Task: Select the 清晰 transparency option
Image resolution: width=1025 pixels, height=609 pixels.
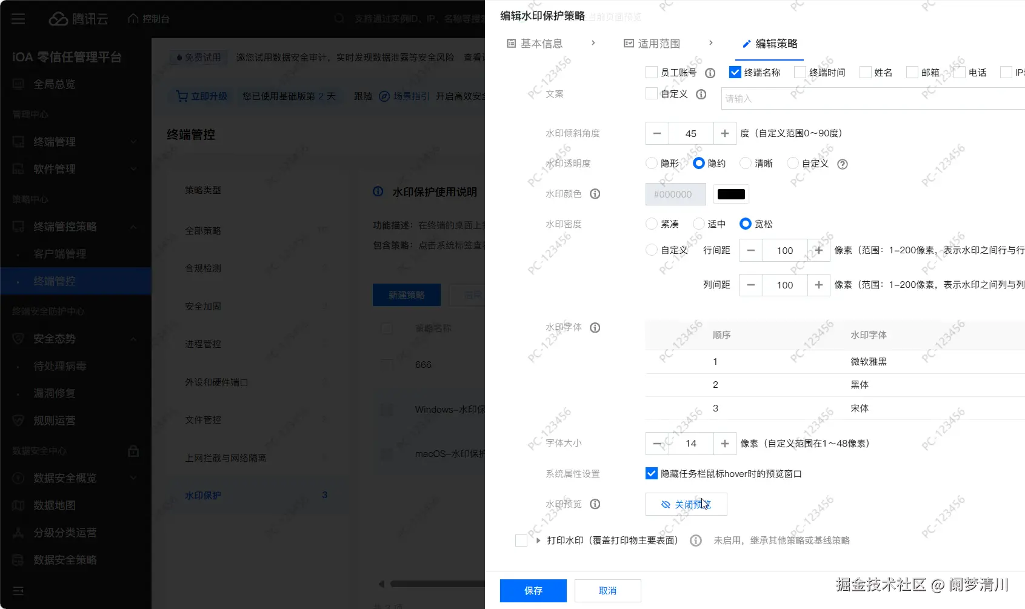Action: pos(746,164)
